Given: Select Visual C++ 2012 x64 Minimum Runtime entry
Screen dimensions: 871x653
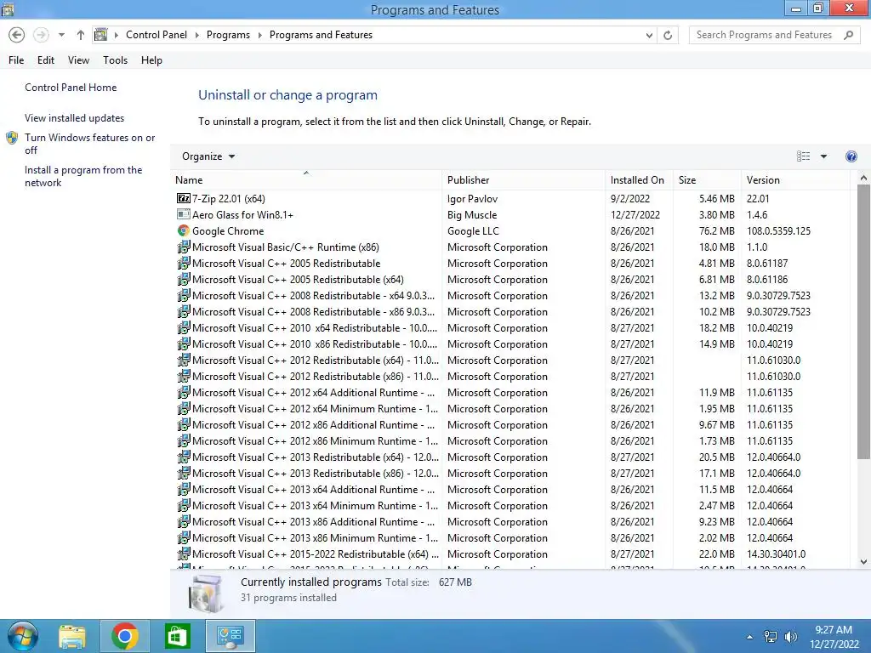Looking at the screenshot, I should point(315,409).
